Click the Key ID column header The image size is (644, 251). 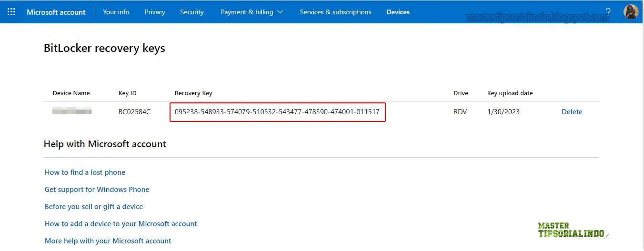click(x=128, y=93)
